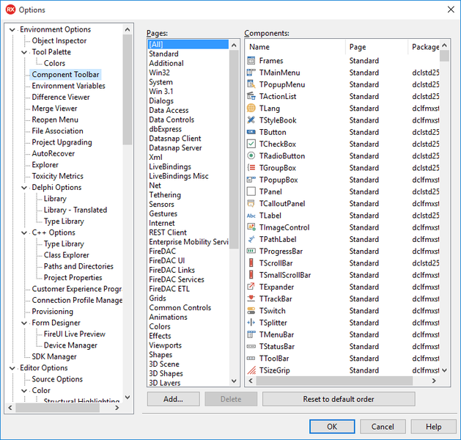Click the TCalloutPanel component icon

[x=251, y=204]
